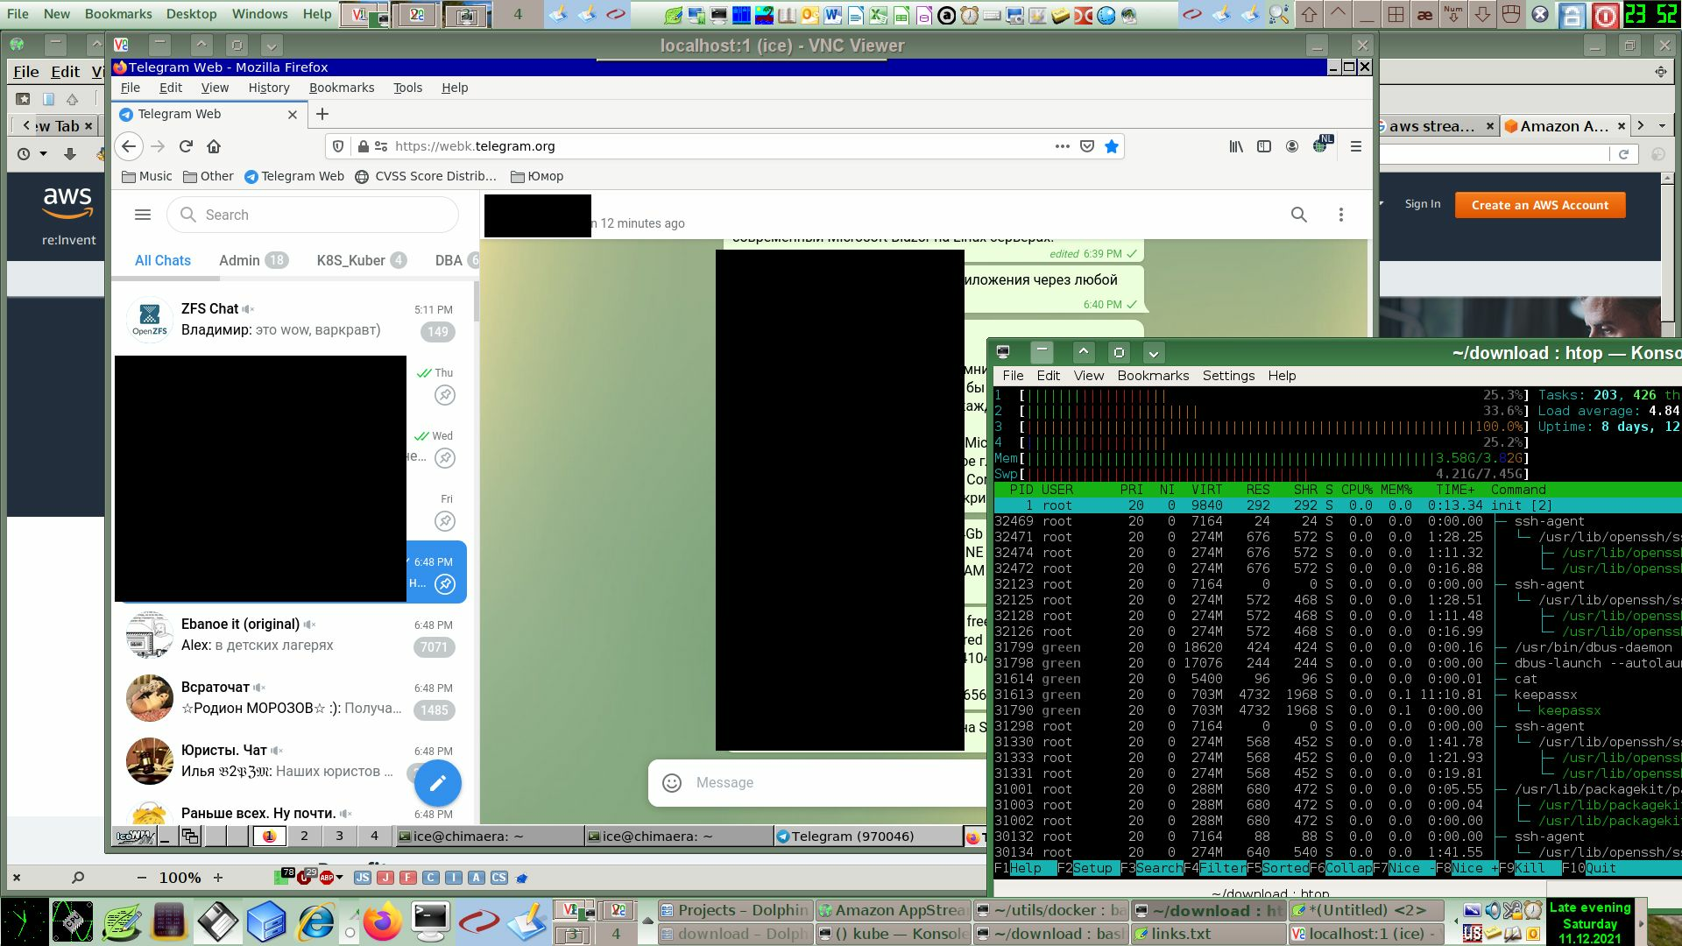Close the Telegram Web tab
The height and width of the screenshot is (946, 1682).
[293, 114]
